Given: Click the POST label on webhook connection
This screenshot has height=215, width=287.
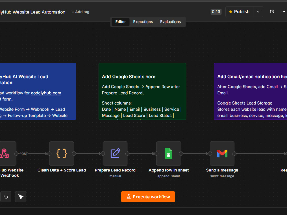Looking at the screenshot, I should 24,154.
